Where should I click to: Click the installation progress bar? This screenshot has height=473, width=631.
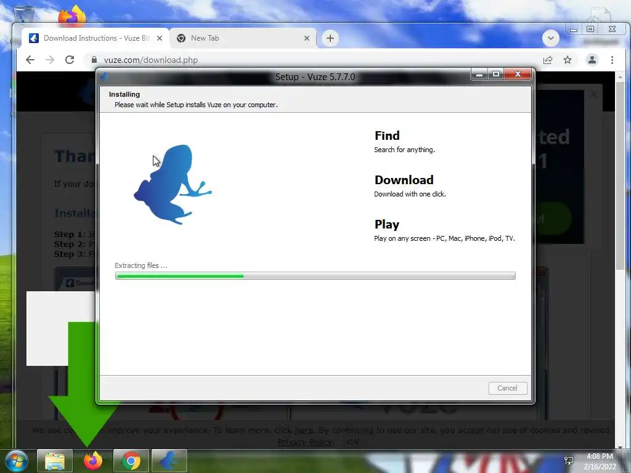[x=315, y=276]
